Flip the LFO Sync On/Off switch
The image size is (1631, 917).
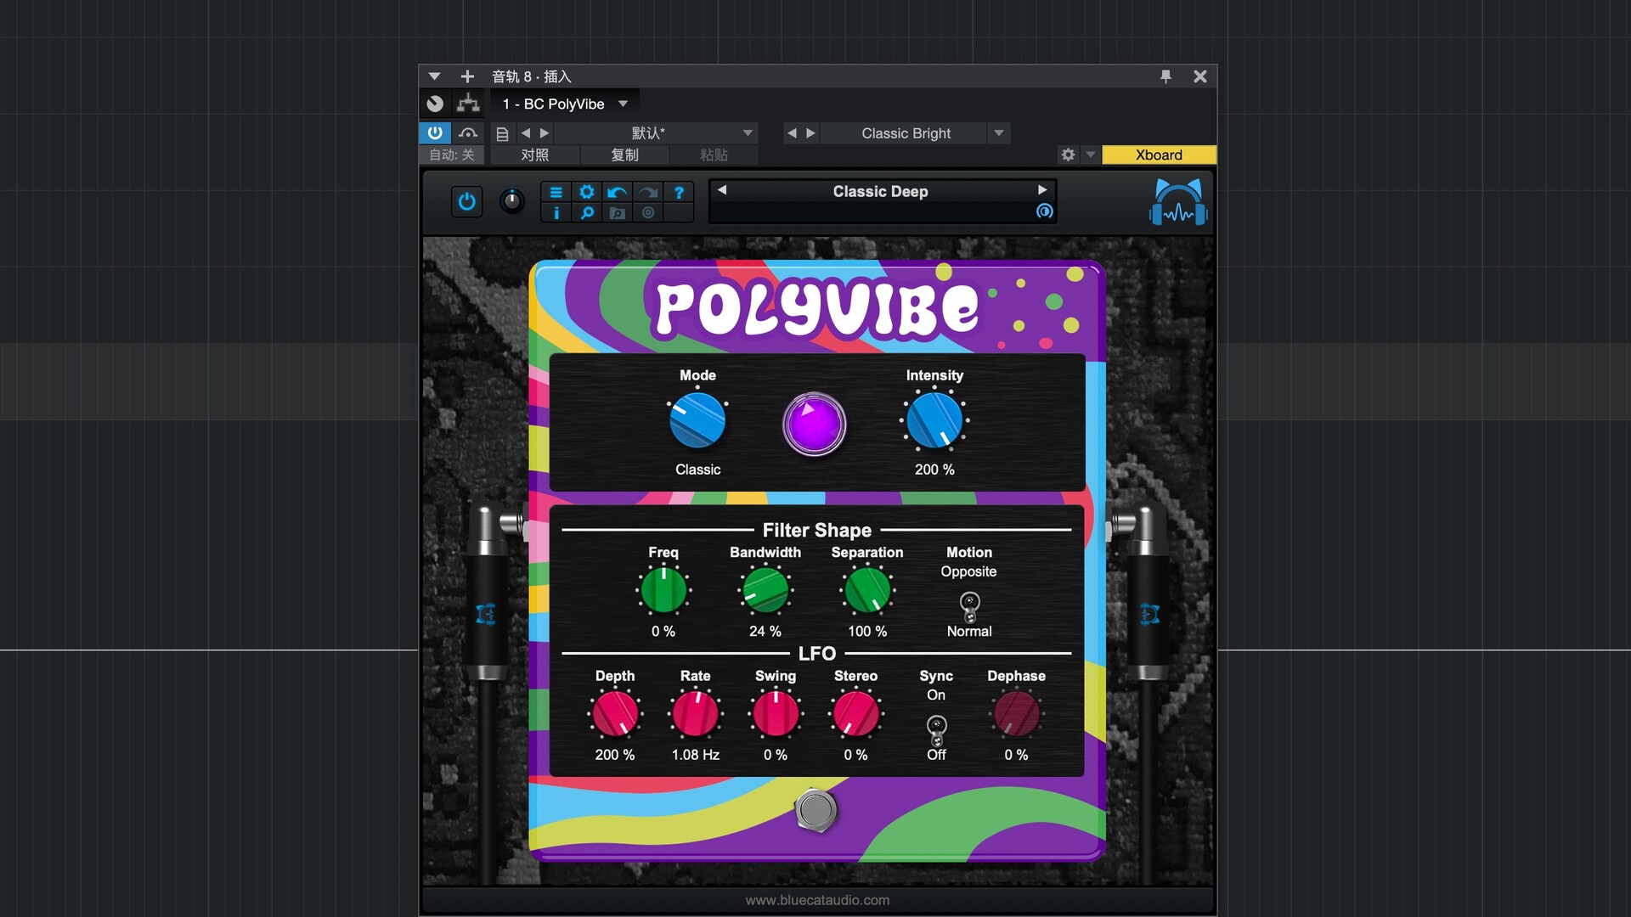(x=936, y=729)
